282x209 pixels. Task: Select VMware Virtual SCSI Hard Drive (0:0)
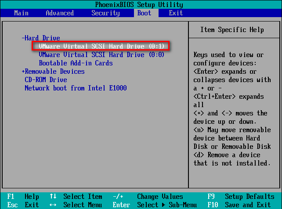(101, 54)
